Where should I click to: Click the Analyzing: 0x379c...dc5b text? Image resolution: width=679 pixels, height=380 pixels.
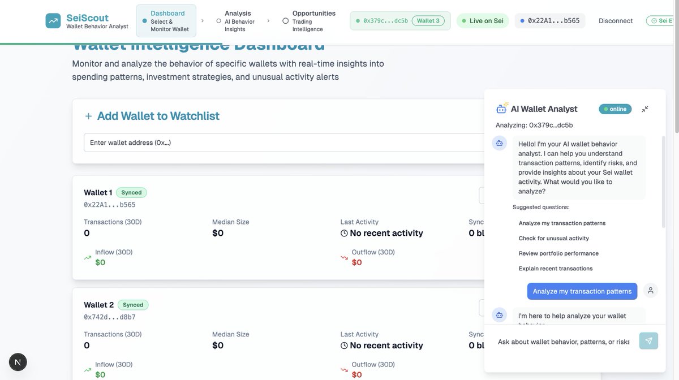pyautogui.click(x=534, y=125)
